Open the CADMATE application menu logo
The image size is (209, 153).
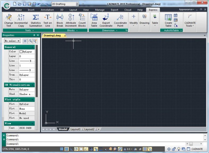[7, 6]
